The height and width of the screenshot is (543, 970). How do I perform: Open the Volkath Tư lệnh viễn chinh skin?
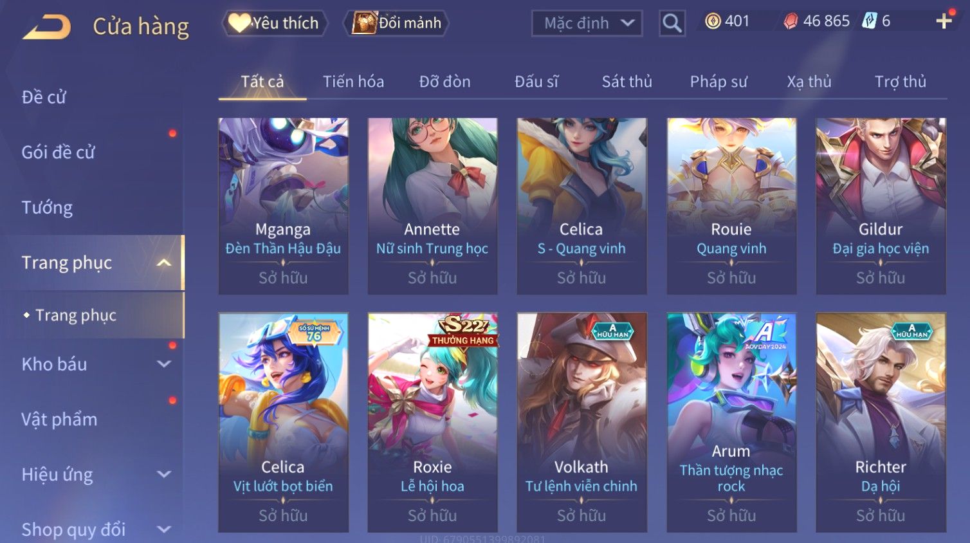(581, 423)
